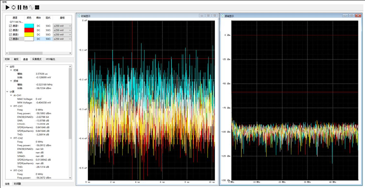This screenshot has height=188, width=365.
Task: Change the white color swatch of 通道4
Action: point(29,39)
